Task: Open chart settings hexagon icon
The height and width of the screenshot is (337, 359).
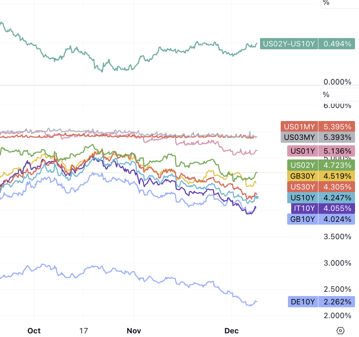Action: click(x=340, y=330)
